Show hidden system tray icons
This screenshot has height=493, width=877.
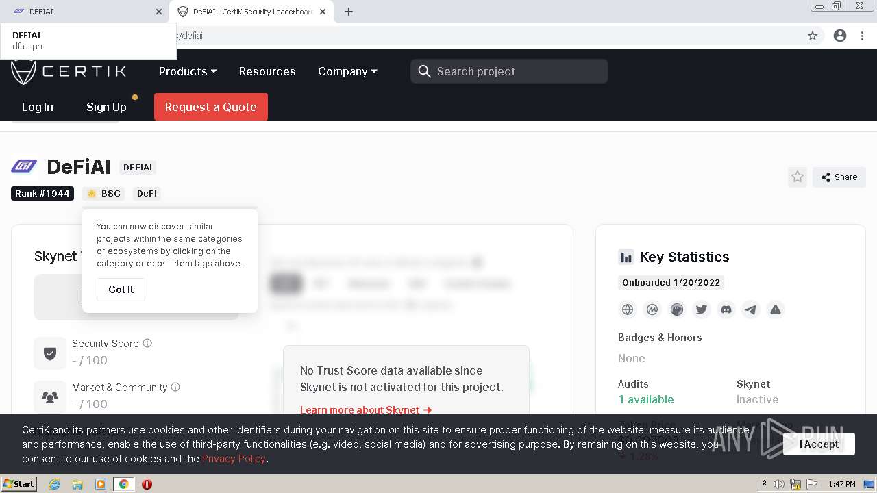point(764,484)
